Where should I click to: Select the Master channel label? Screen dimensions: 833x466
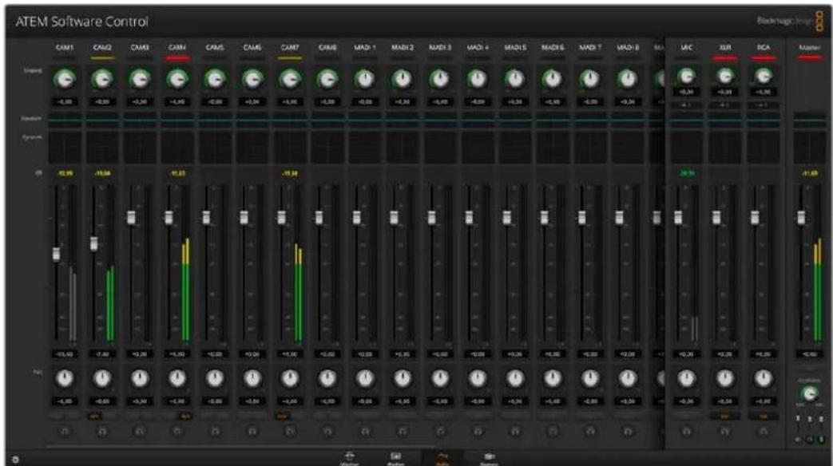tap(810, 47)
